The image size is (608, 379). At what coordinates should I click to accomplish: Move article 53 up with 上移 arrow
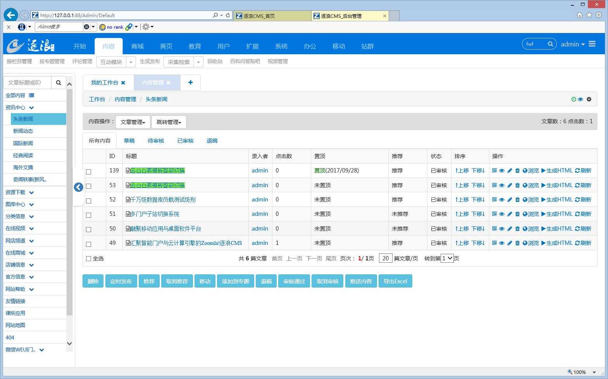pos(462,185)
